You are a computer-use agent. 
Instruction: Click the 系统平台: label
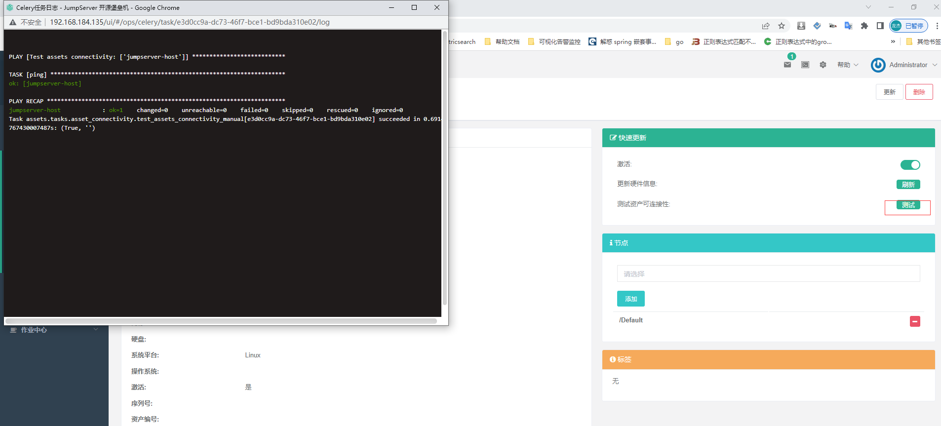click(x=145, y=355)
